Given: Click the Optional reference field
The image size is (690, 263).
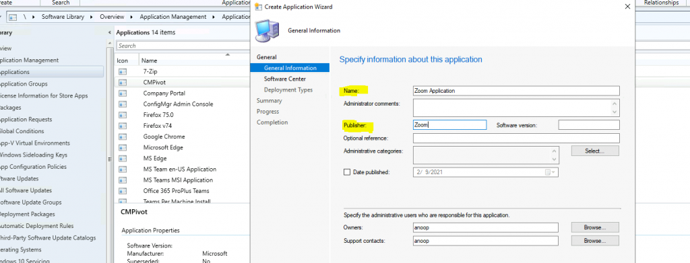Looking at the screenshot, I should coord(516,139).
